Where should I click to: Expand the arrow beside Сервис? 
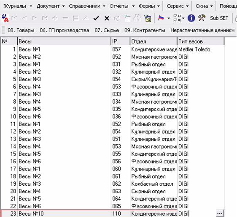click(187, 6)
